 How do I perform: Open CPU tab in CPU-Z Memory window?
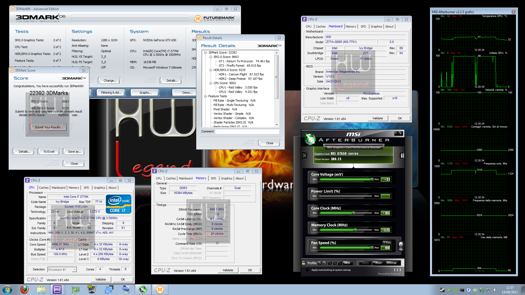(x=159, y=178)
